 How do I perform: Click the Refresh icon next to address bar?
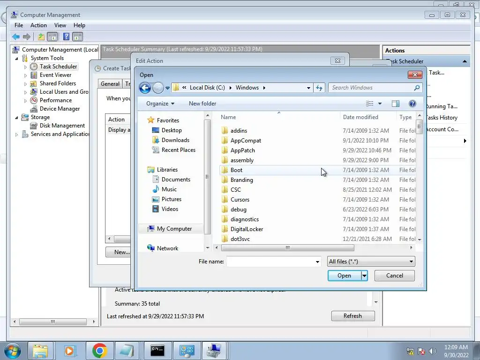319,88
